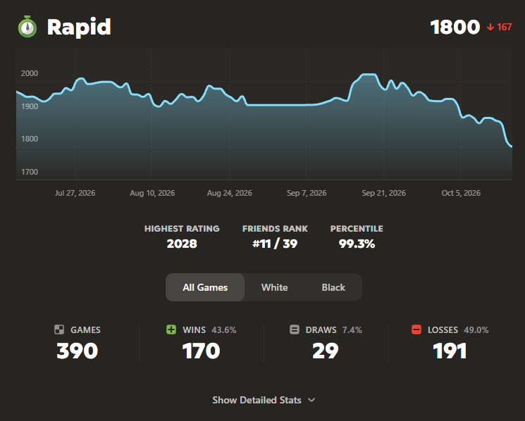Screen dimensions: 525x421
Task: Click the draws count 29
Action: click(x=326, y=351)
